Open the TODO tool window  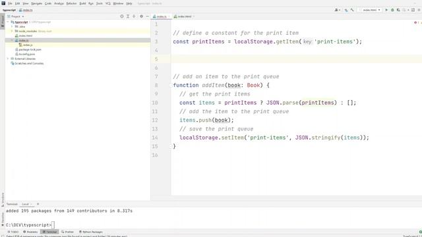point(13,232)
